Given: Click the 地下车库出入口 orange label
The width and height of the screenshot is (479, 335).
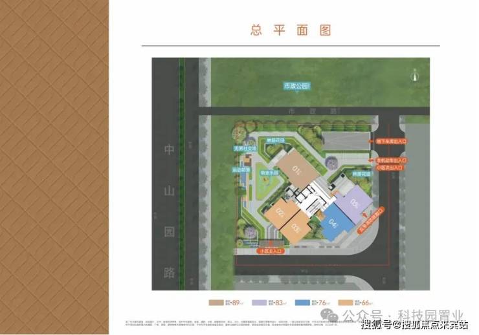Looking at the screenshot, I should (391, 141).
